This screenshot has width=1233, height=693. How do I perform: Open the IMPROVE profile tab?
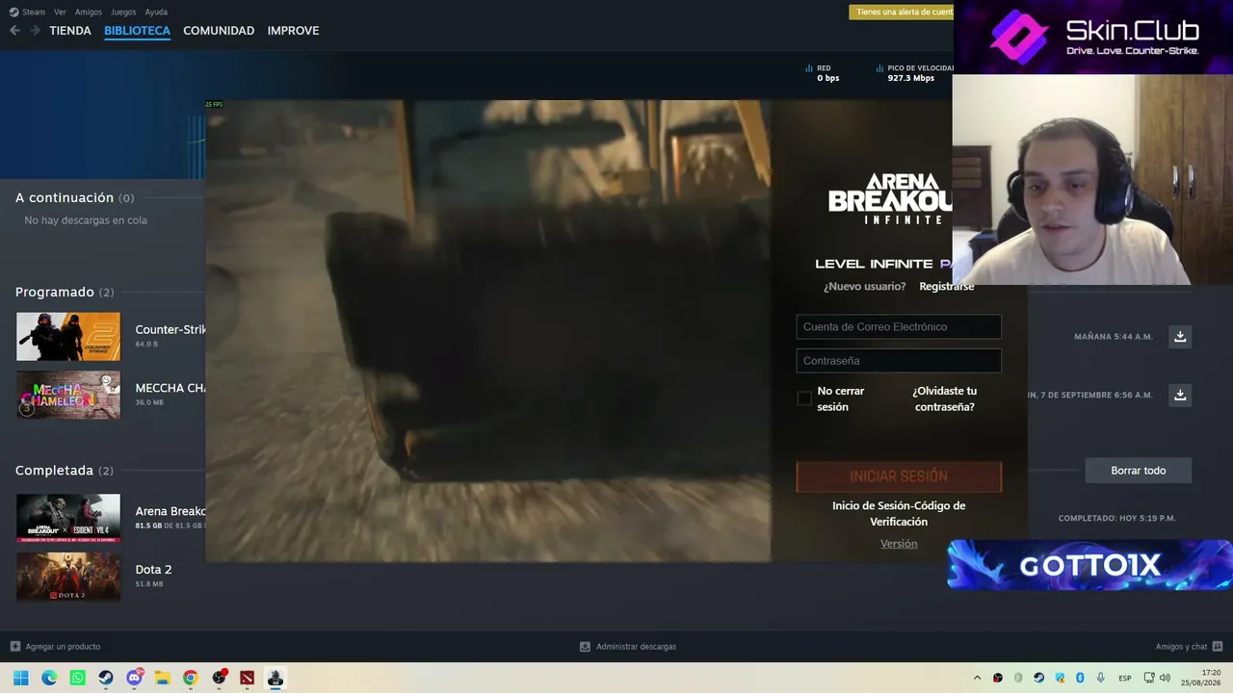click(293, 31)
